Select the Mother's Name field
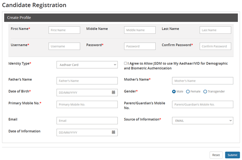This screenshot has width=242, height=160. pos(203,81)
